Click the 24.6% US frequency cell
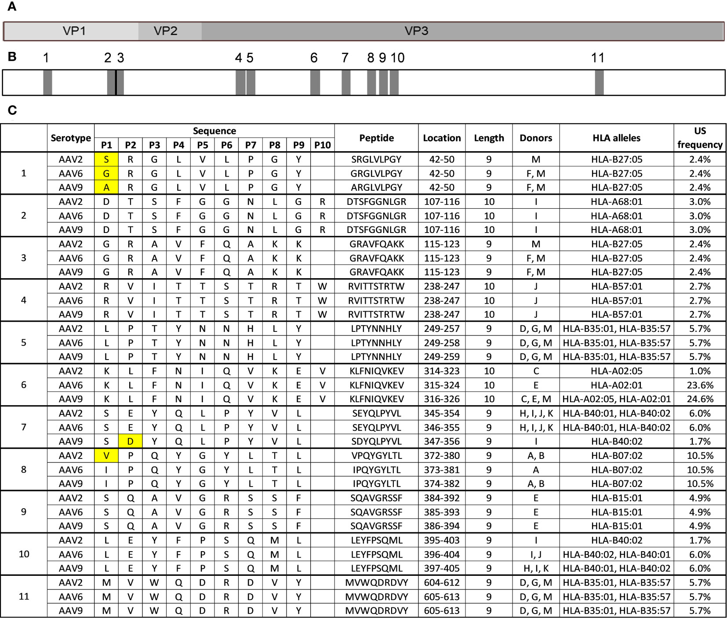This screenshot has height=618, width=727. [x=700, y=399]
